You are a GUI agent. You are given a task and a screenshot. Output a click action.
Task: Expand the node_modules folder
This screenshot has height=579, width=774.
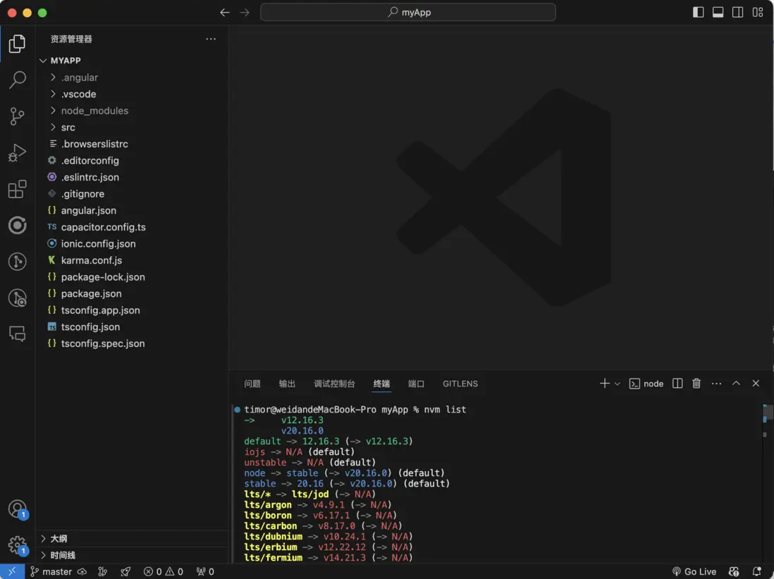pos(94,111)
